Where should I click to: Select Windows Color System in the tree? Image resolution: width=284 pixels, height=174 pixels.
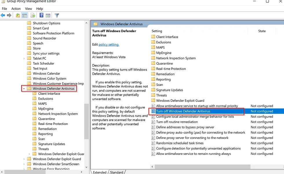(50, 78)
